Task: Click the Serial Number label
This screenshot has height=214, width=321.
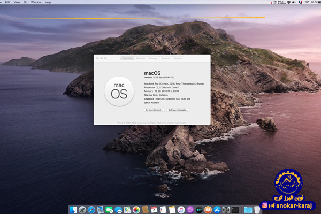Action: 152,103
